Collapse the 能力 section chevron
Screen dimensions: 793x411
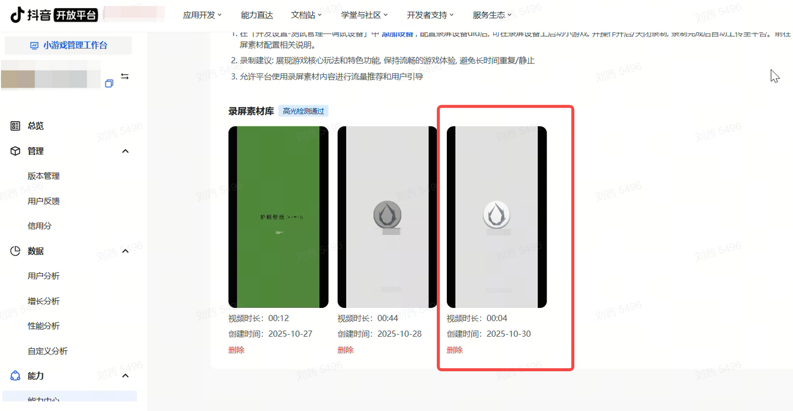pos(125,376)
